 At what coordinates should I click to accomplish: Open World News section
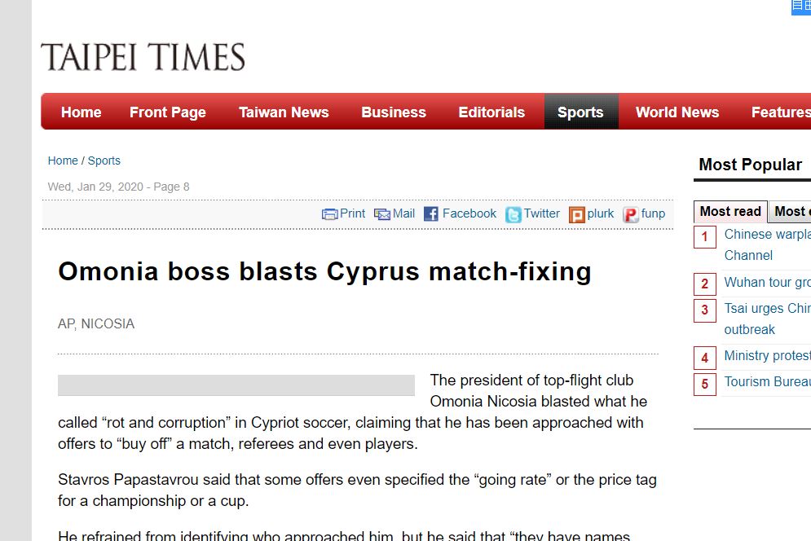pos(677,112)
